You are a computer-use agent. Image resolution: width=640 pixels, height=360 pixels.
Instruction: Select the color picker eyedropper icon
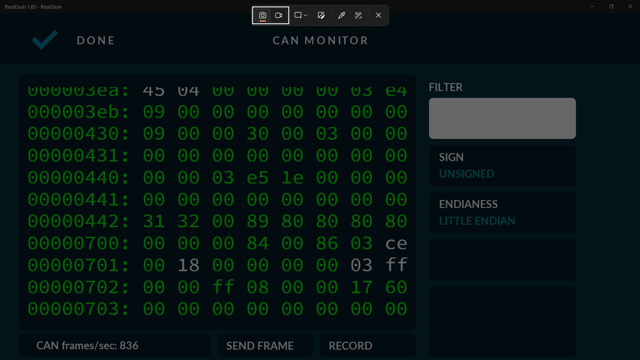pyautogui.click(x=341, y=15)
